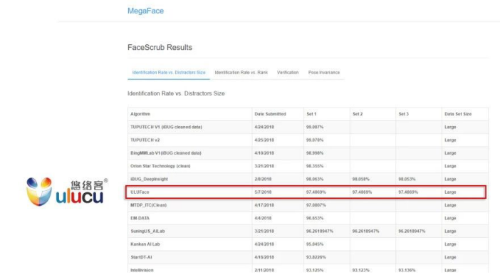Click the MTDP_ITC(Clean) algorithm entry
This screenshot has height=280, width=500.
(x=148, y=205)
